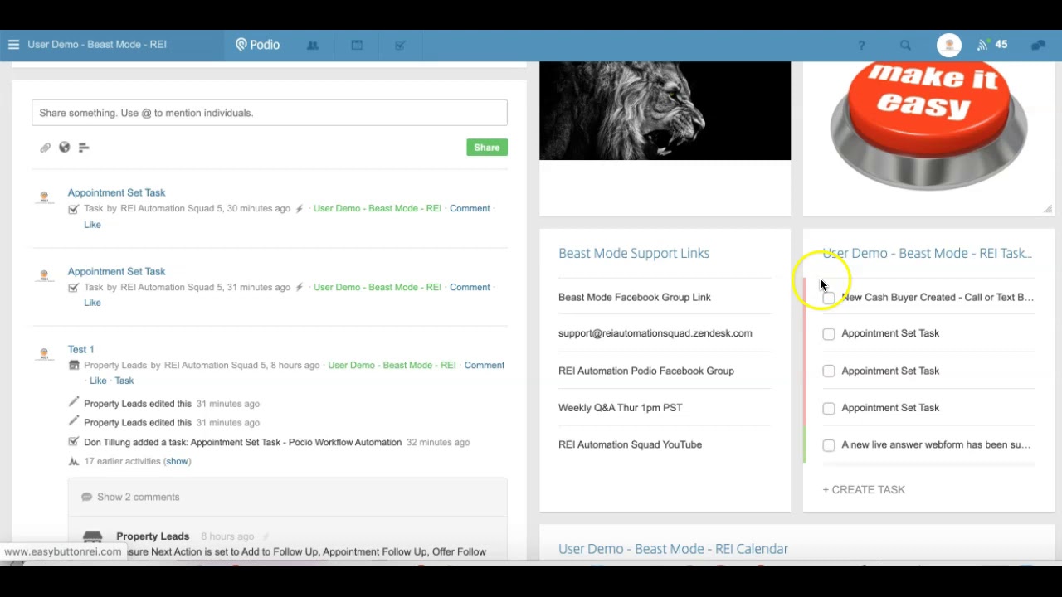1062x597 pixels.
Task: Click the task icon of the 30 minutes ago post
Action: coord(74,209)
